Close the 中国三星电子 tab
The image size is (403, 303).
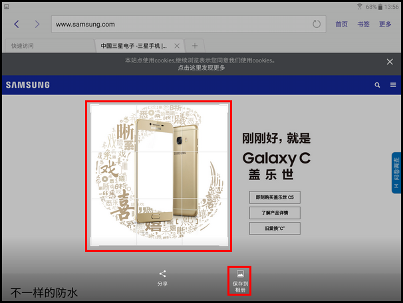coord(177,46)
